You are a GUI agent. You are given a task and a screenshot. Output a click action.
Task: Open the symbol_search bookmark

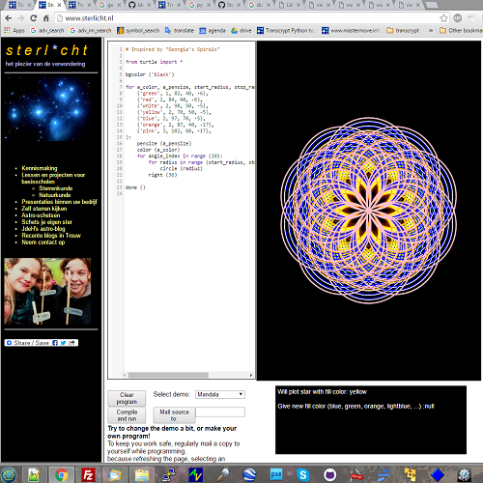138,31
